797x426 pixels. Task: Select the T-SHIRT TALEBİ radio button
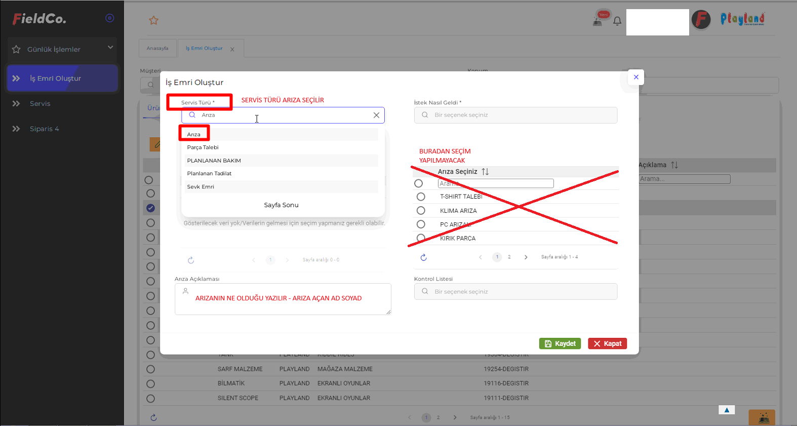421,197
